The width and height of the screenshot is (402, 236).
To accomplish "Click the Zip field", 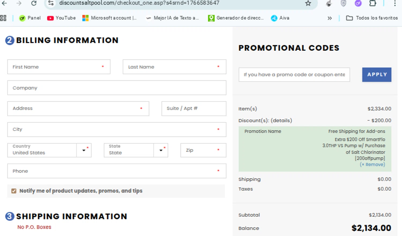I will click(x=203, y=150).
